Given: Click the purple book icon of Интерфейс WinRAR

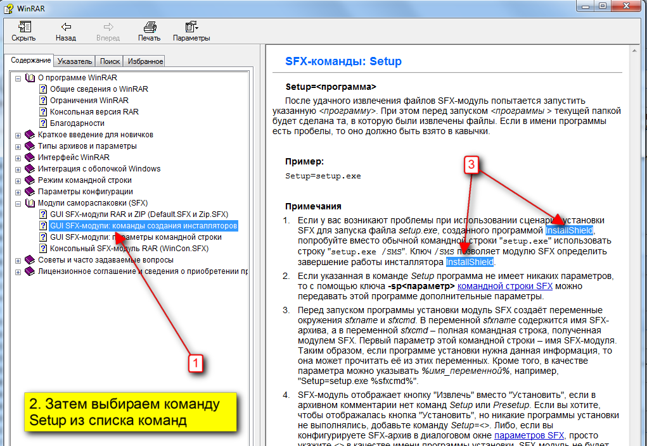Looking at the screenshot, I should click(x=30, y=158).
